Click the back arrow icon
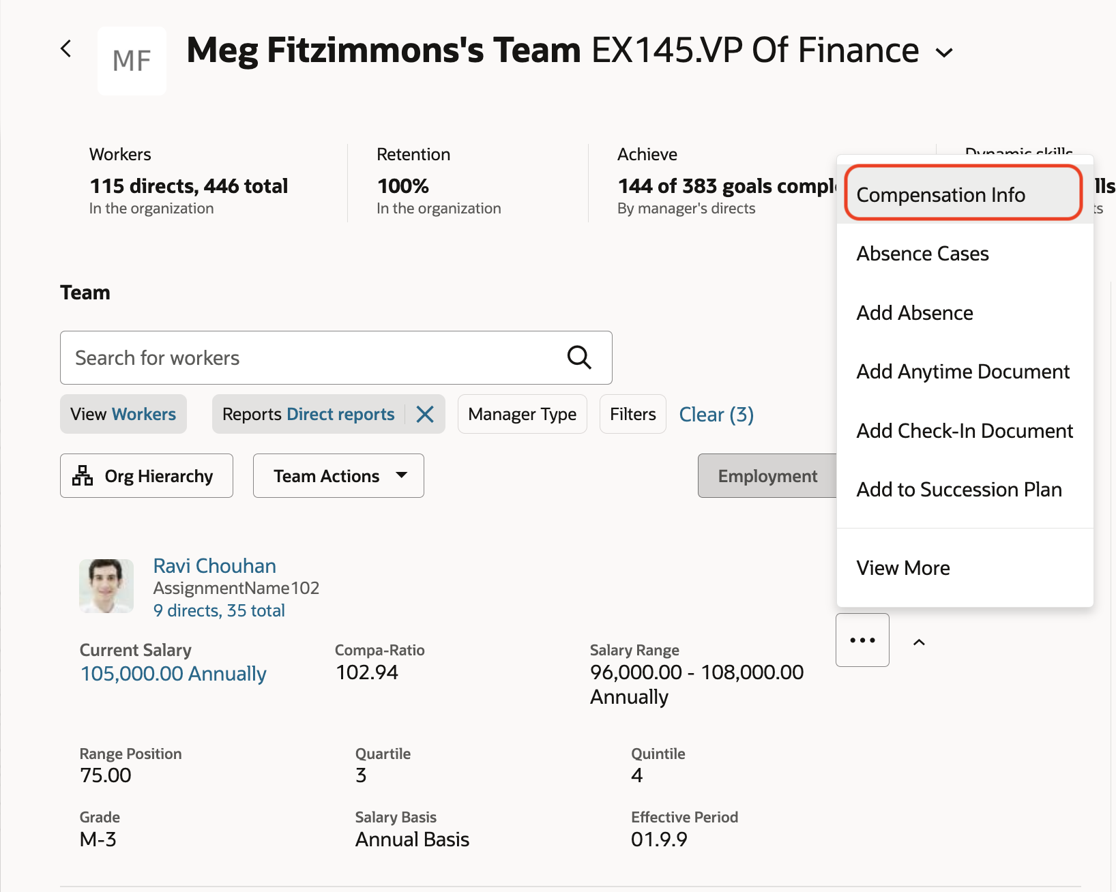This screenshot has height=892, width=1116. coord(66,49)
